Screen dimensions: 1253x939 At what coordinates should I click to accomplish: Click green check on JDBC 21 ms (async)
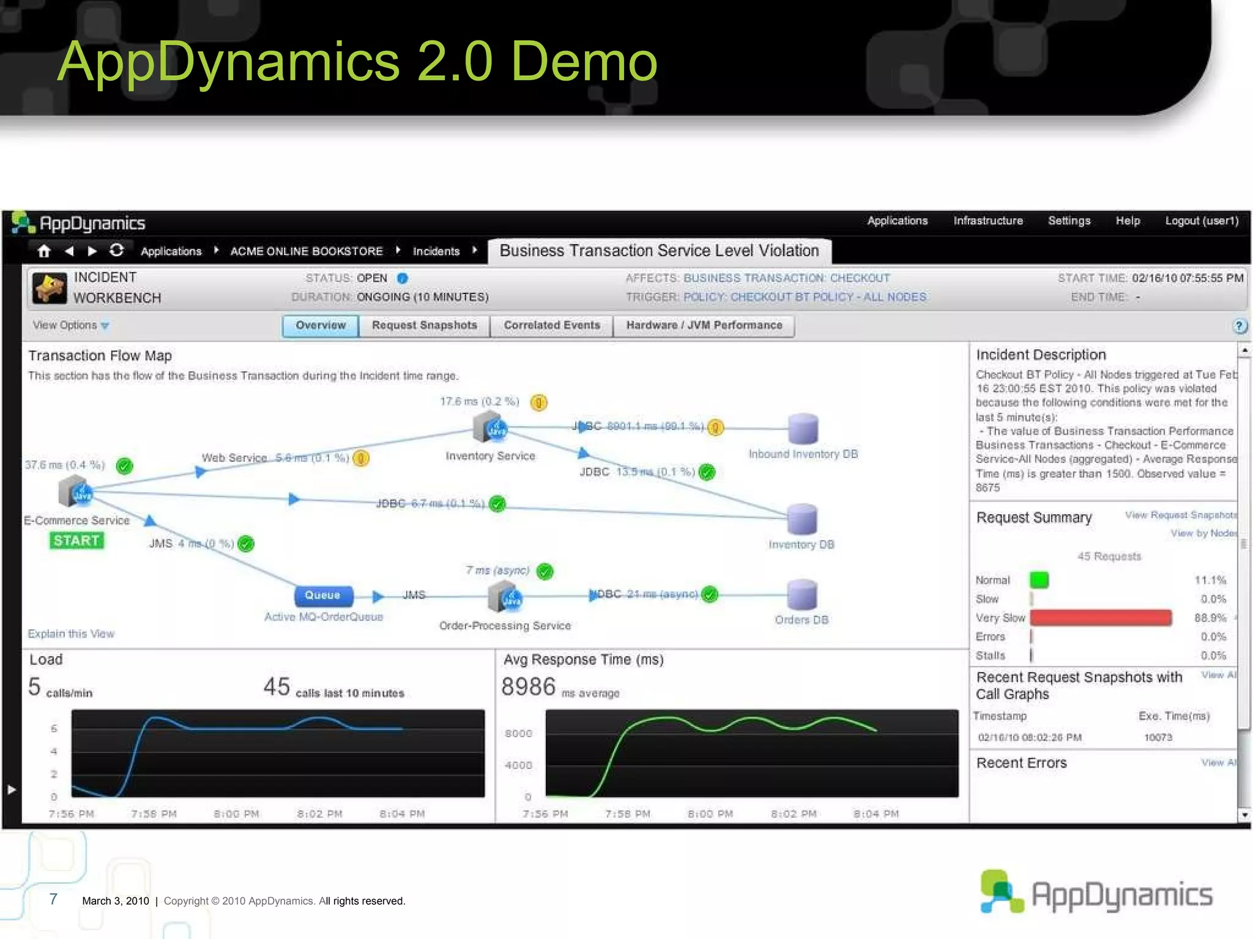(710, 594)
